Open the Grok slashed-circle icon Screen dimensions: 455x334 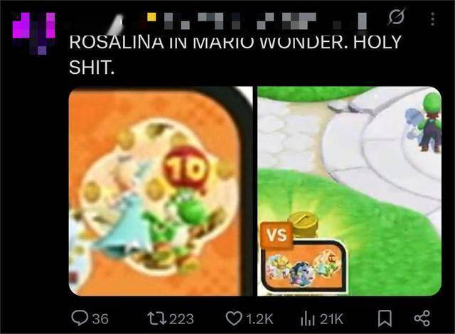[x=397, y=16]
